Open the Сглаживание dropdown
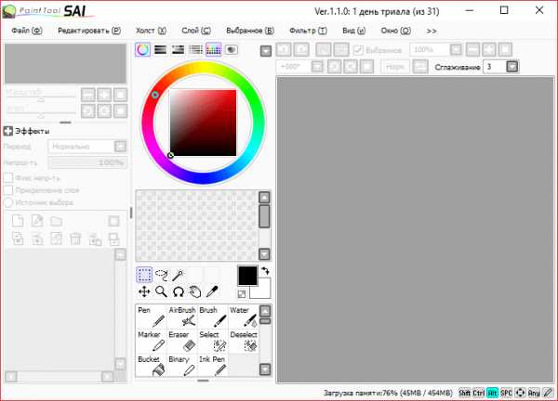This screenshot has height=401, width=558. [511, 67]
